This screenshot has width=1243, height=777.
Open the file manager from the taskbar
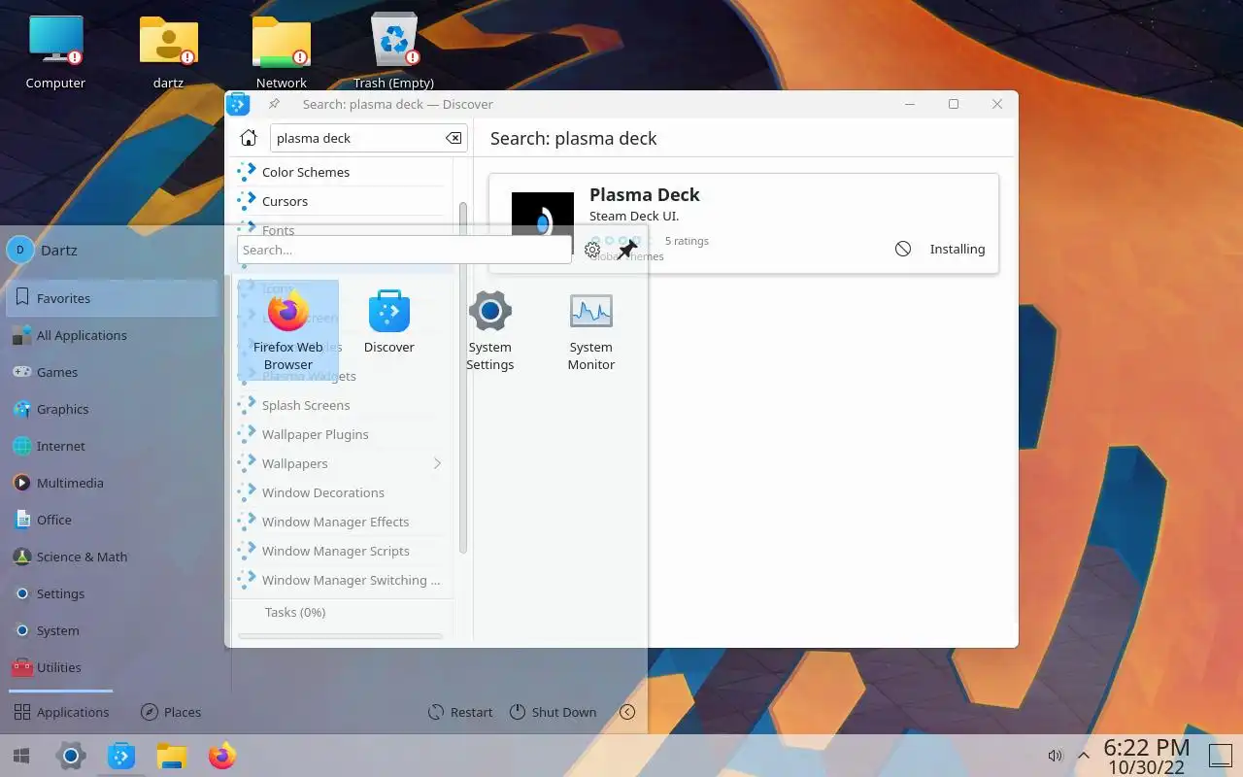coord(172,756)
